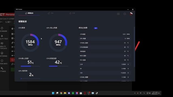This screenshot has width=173, height=97.
Task: Click the green start button in OCCT
Action: [x=13, y=70]
